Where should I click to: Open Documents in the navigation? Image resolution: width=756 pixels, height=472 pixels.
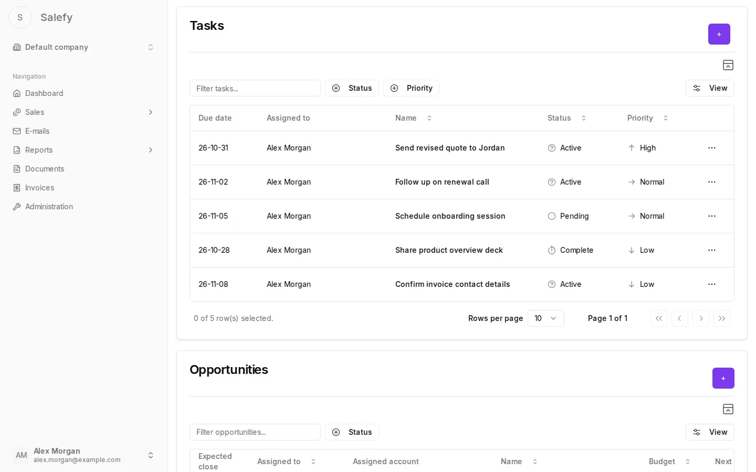[84, 169]
